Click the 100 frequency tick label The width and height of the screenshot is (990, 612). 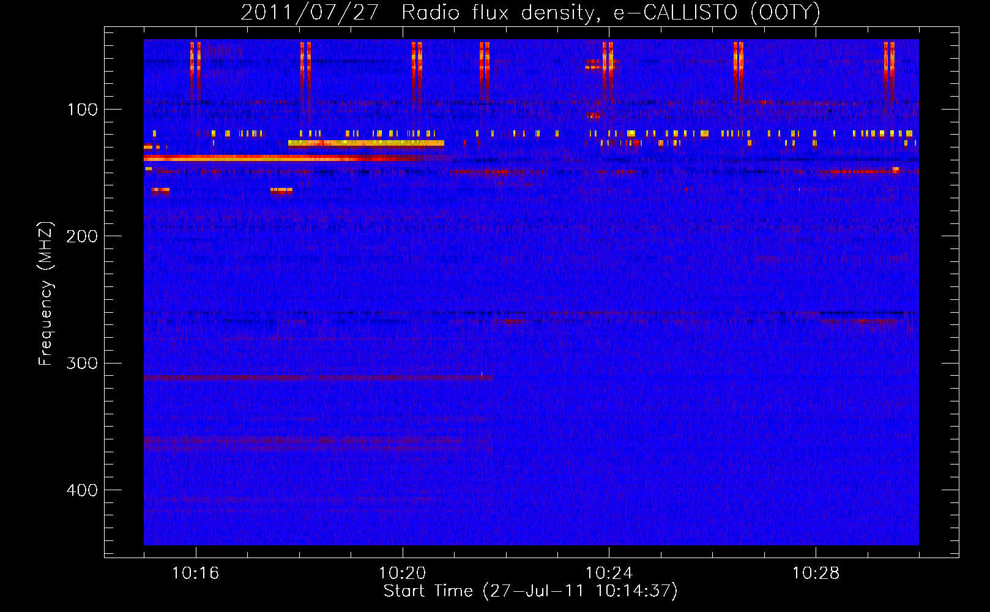point(83,110)
